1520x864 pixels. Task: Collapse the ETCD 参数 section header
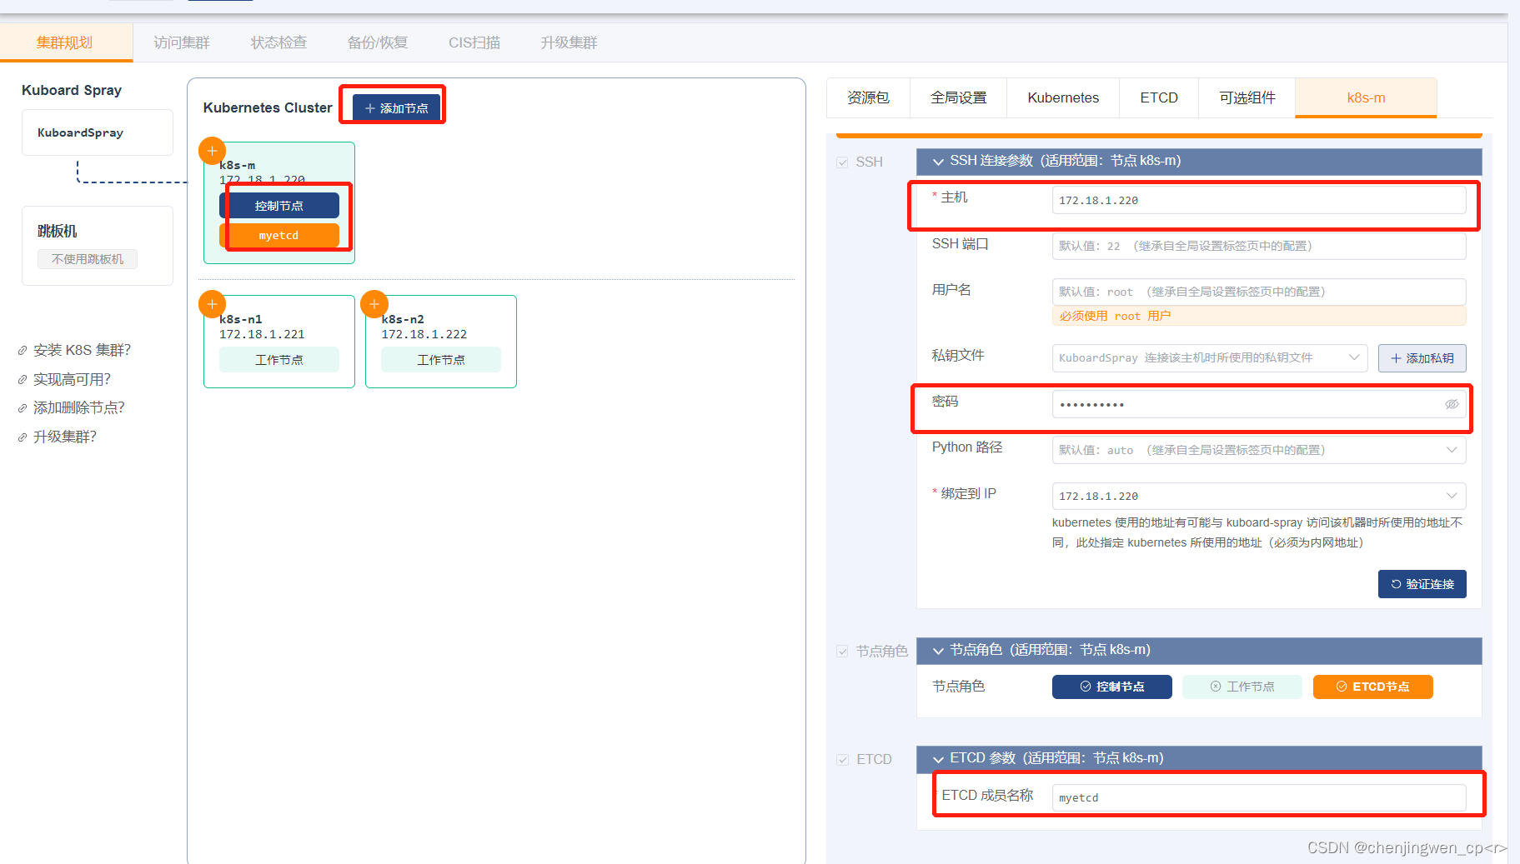point(1198,758)
